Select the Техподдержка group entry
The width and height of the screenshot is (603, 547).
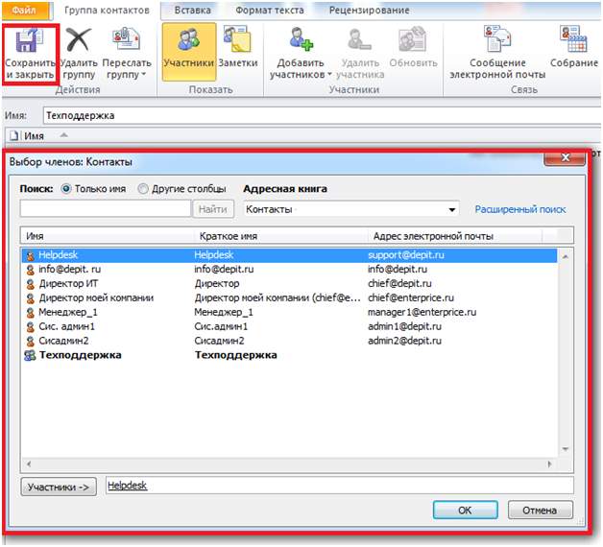coord(80,355)
